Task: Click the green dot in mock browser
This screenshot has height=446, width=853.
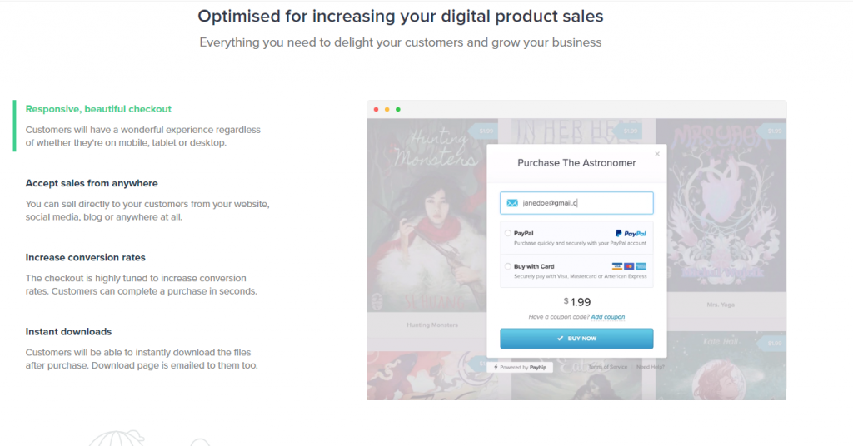Action: pyautogui.click(x=398, y=109)
